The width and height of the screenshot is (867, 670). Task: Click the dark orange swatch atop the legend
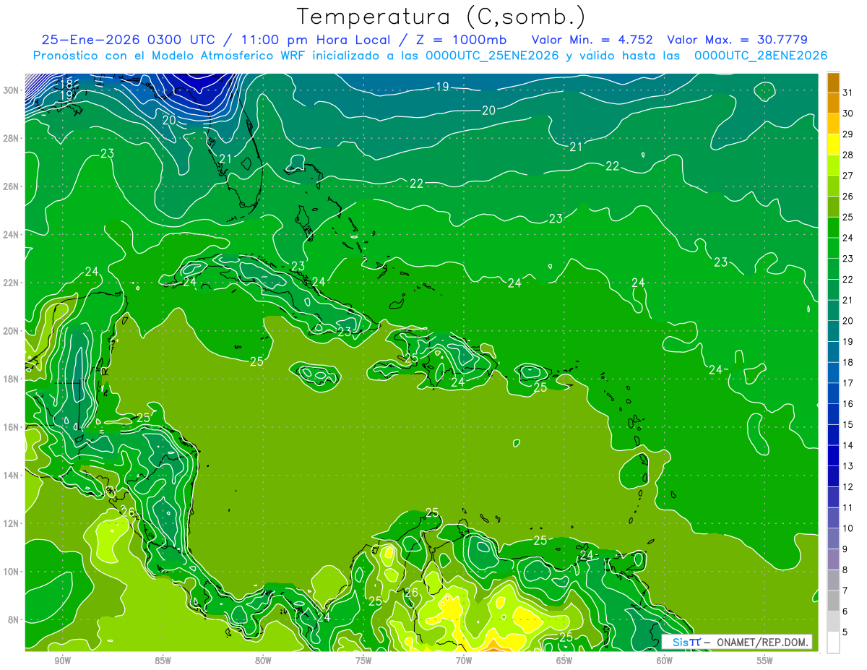pos(833,82)
